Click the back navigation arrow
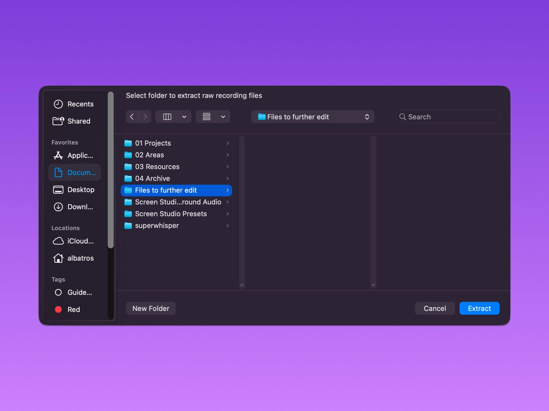549x411 pixels. coord(132,117)
